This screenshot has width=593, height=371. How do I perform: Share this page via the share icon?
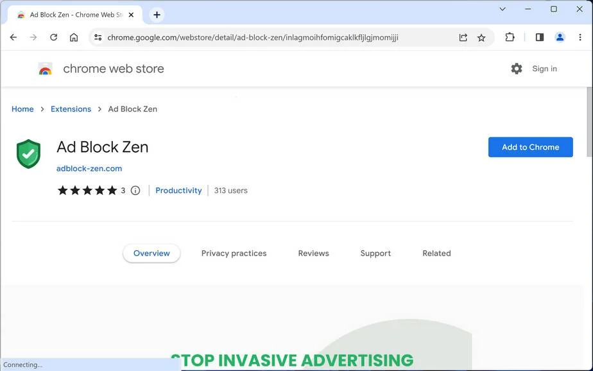(463, 37)
